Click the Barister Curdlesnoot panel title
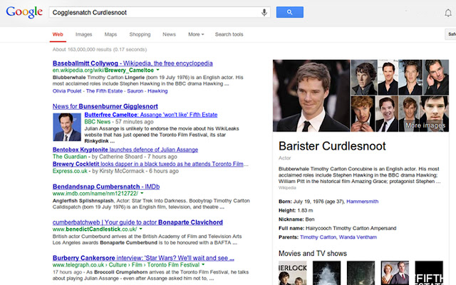Viewport: 456px width, 285px height. pyautogui.click(x=332, y=146)
